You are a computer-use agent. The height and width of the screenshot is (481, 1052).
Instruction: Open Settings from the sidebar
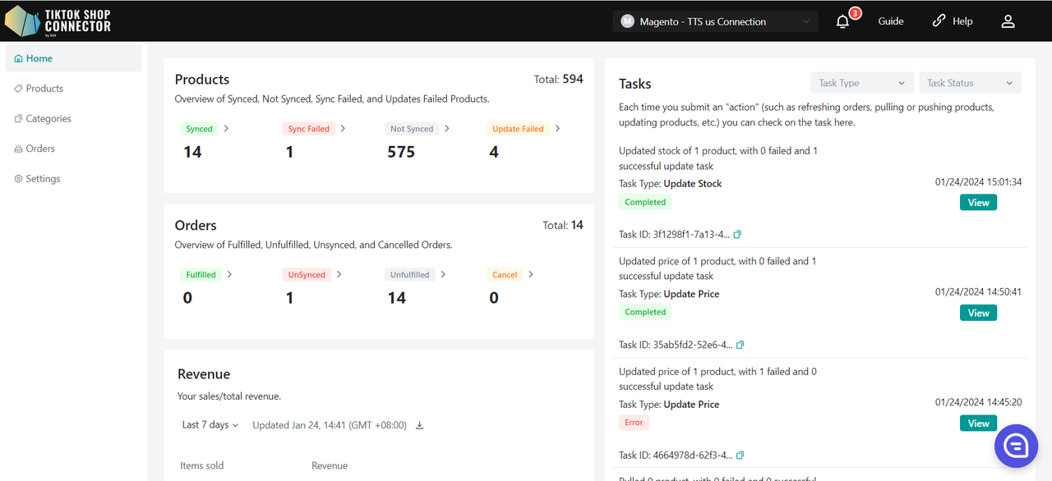click(43, 179)
